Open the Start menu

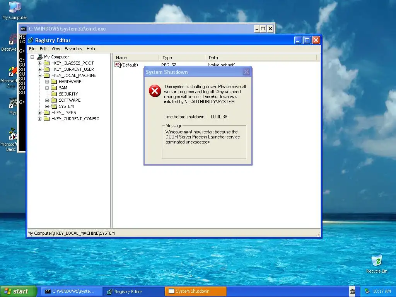point(19,291)
